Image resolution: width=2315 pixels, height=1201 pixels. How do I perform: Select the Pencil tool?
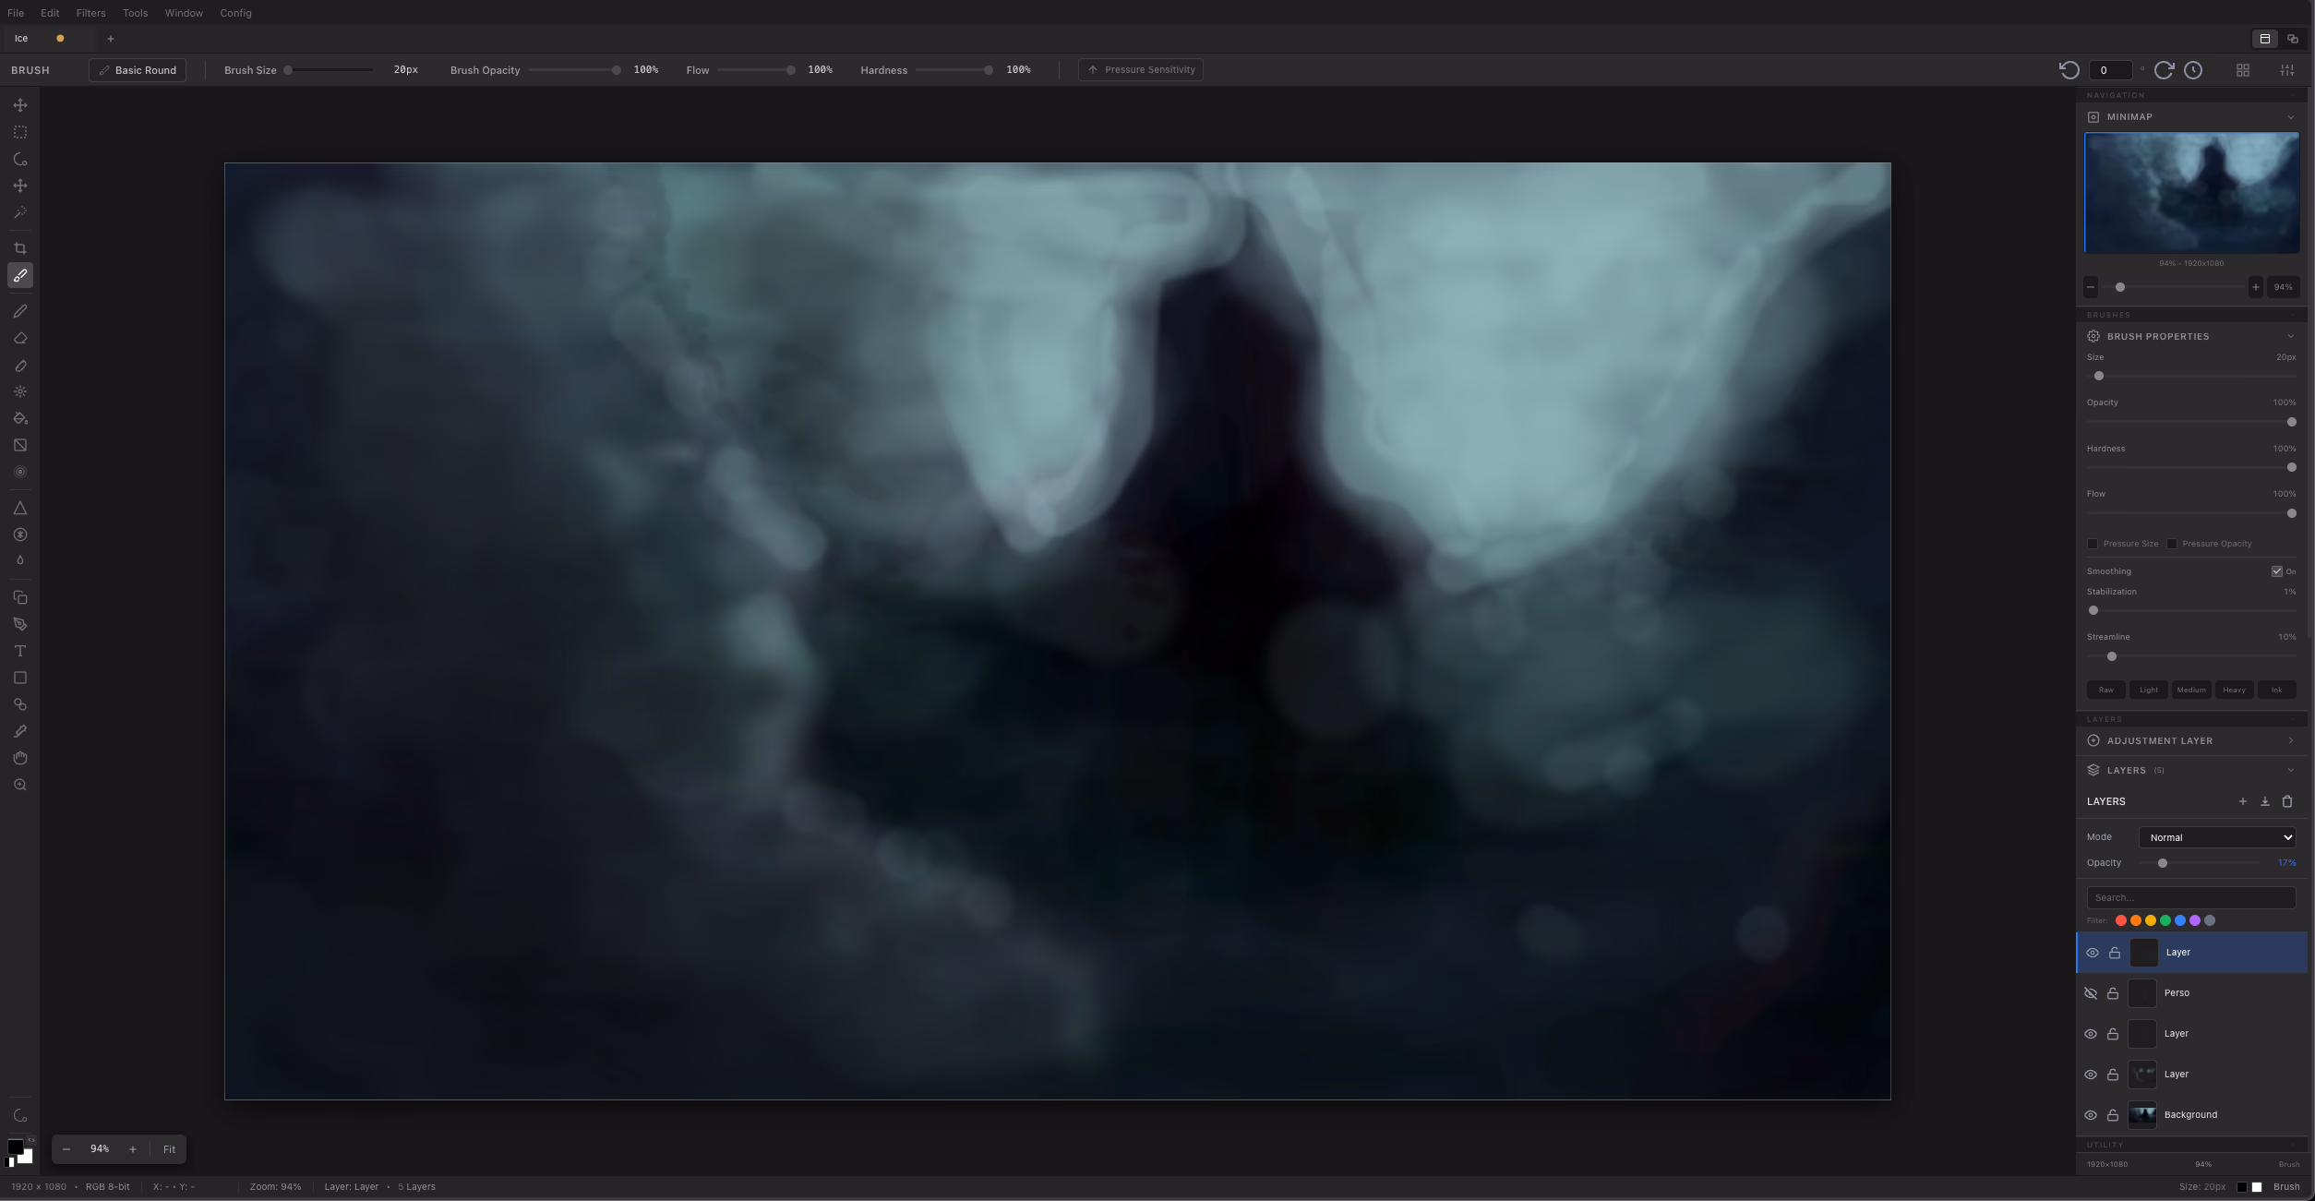20,311
